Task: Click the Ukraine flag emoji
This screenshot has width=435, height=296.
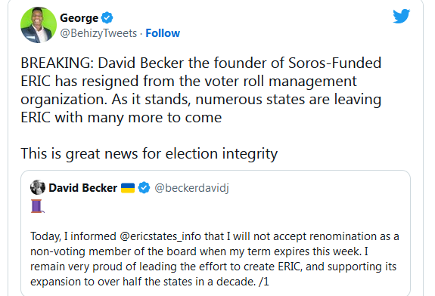Action: [128, 188]
